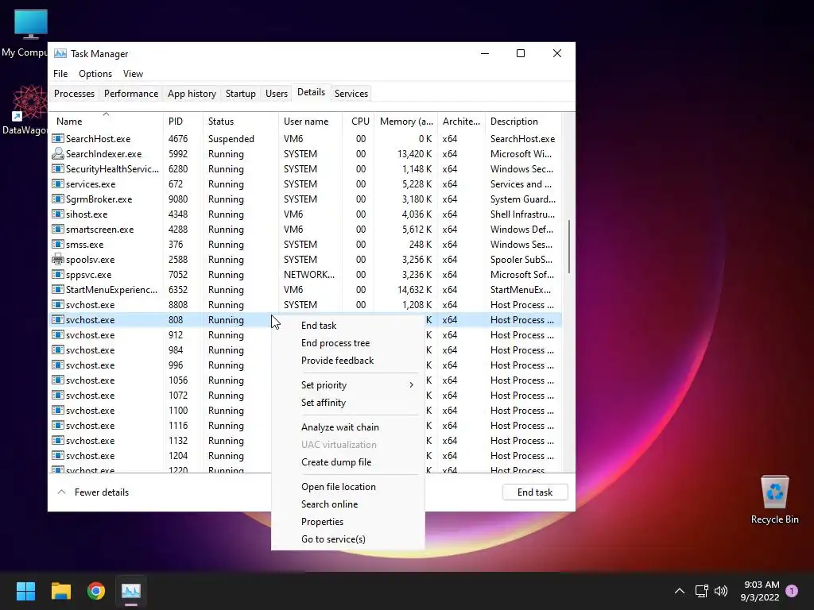
Task: Click the SgrmBroker.exe process icon
Action: [57, 199]
